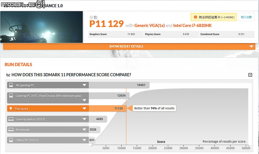The width and height of the screenshot is (259, 154).
Task: Click the Better than 74% of all results tooltip
Action: point(154,108)
